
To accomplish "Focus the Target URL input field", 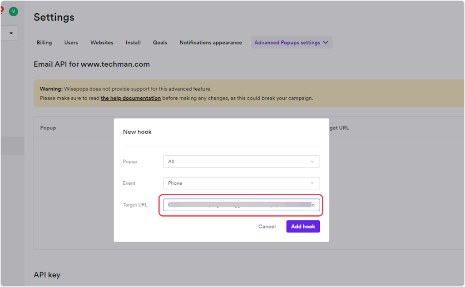I will pyautogui.click(x=241, y=205).
